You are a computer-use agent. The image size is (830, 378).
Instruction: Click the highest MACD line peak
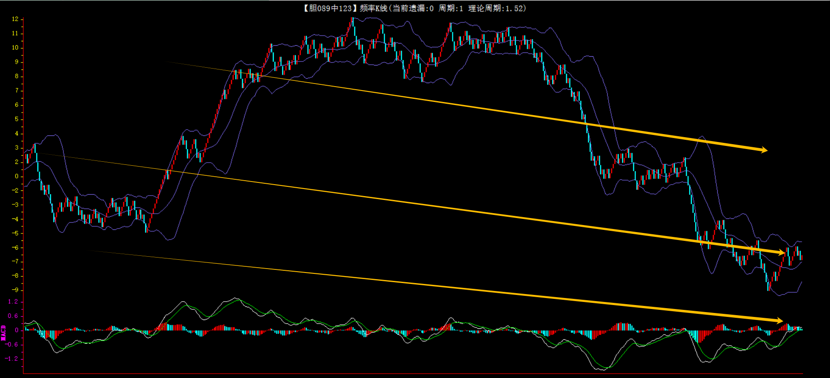pos(236,298)
